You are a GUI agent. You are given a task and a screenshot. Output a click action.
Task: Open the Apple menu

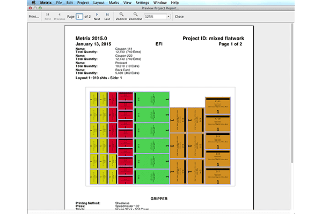(33, 3)
